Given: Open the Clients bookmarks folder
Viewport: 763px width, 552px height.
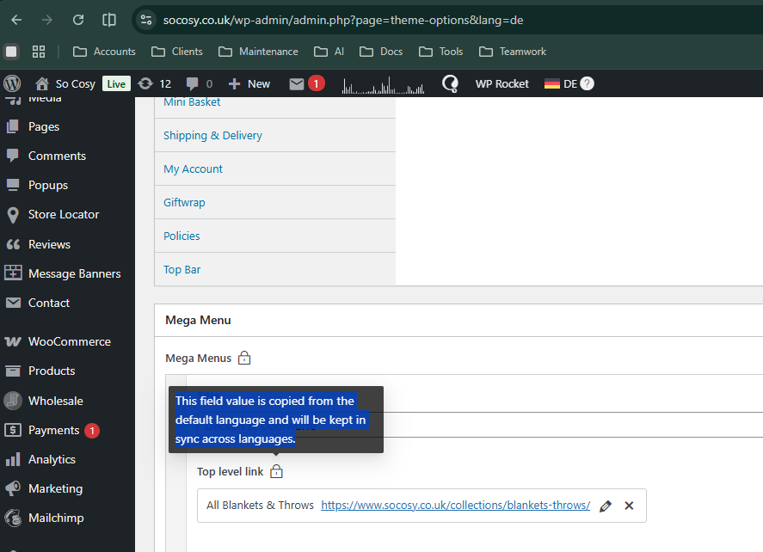Looking at the screenshot, I should pos(177,52).
